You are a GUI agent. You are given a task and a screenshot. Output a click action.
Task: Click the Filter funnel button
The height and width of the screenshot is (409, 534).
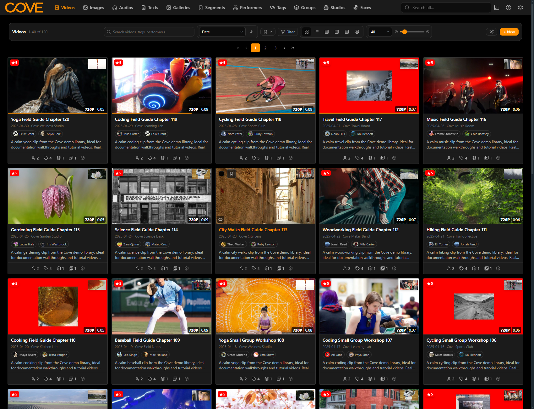288,32
